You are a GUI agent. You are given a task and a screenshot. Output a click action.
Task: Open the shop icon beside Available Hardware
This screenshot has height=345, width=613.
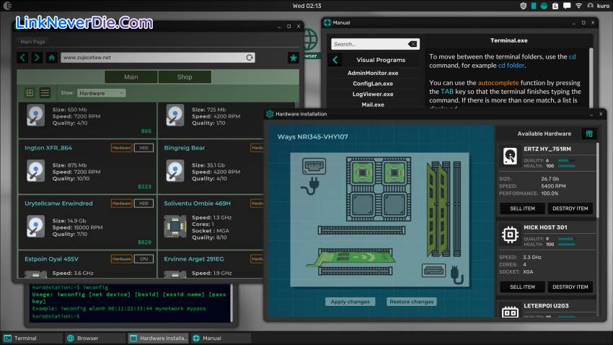click(x=589, y=134)
